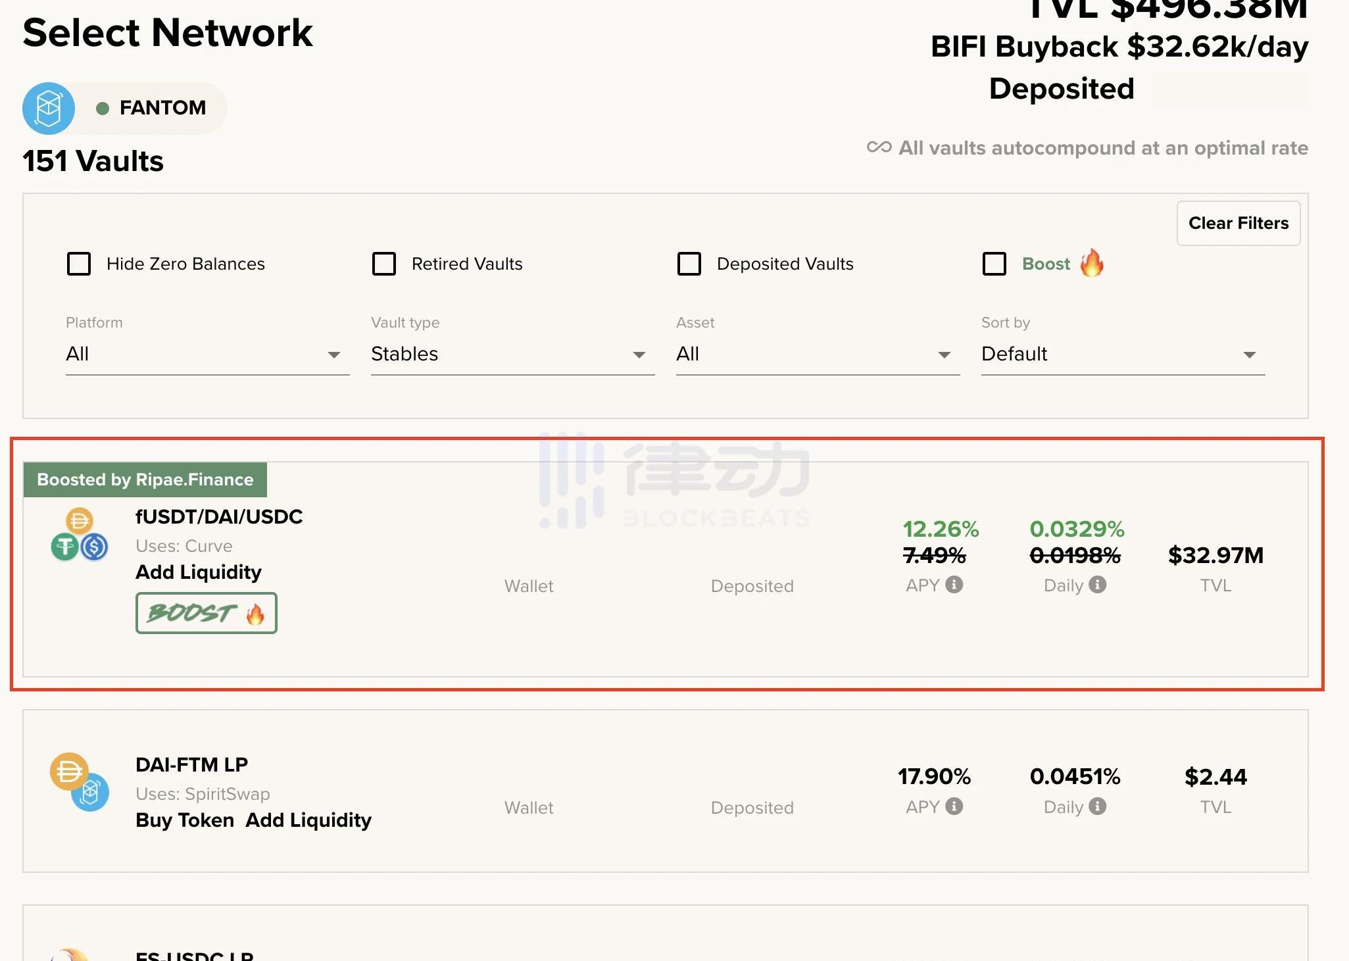This screenshot has width=1349, height=961.
Task: Click the Boost flame icon in the filters
Action: (x=1092, y=263)
